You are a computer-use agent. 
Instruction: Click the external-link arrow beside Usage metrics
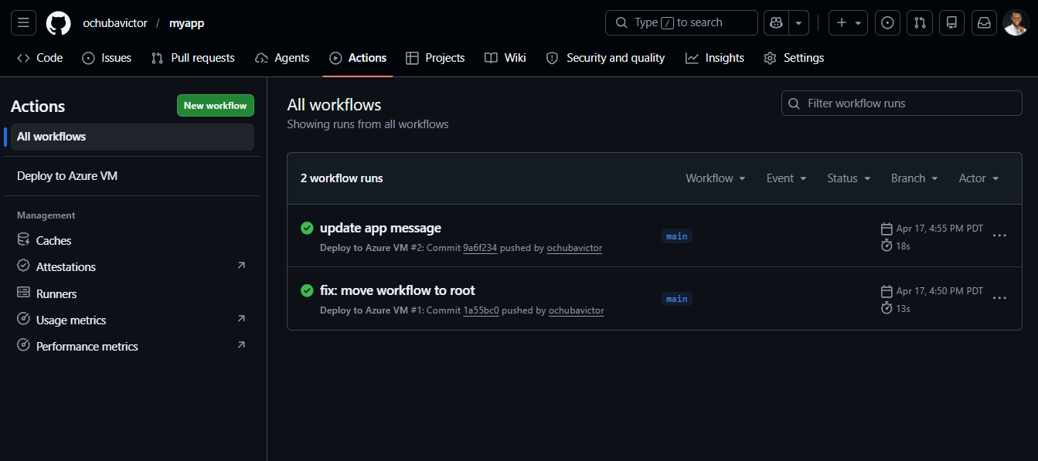(241, 319)
